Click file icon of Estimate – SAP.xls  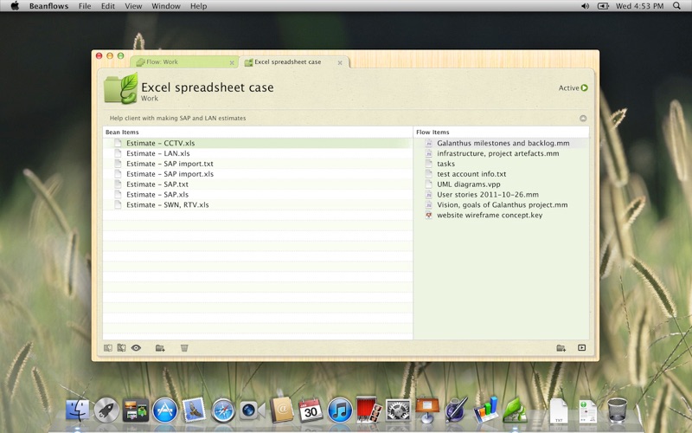118,194
